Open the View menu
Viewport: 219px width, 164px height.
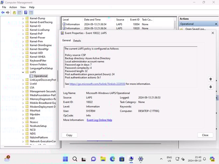tap(23, 7)
